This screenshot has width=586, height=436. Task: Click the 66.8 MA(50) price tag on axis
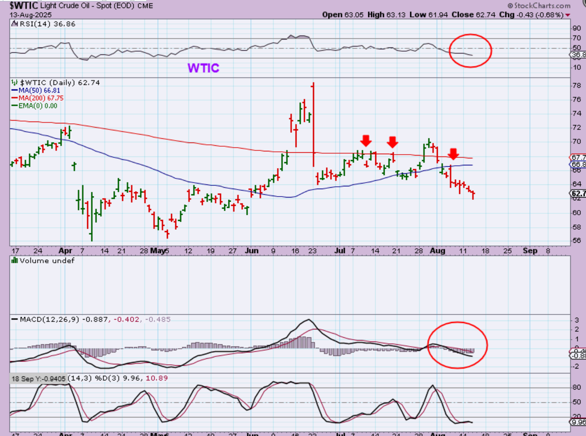tap(578, 164)
